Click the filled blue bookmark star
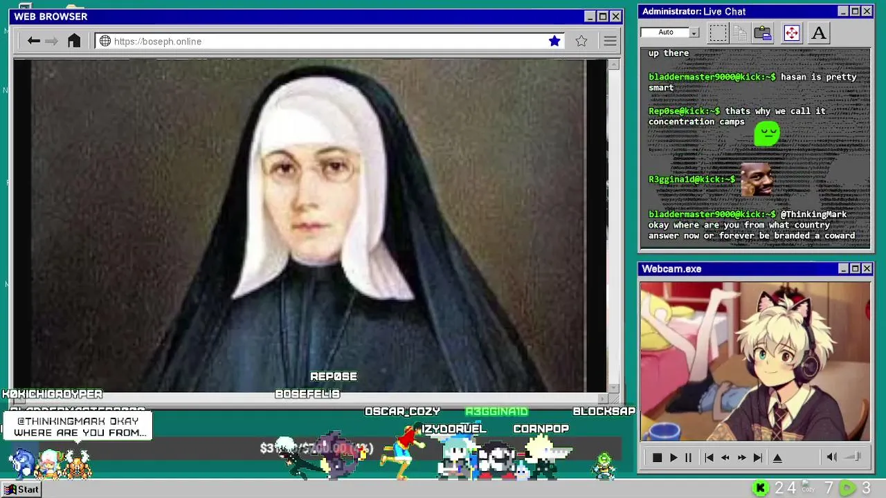The height and width of the screenshot is (498, 886). coord(554,41)
